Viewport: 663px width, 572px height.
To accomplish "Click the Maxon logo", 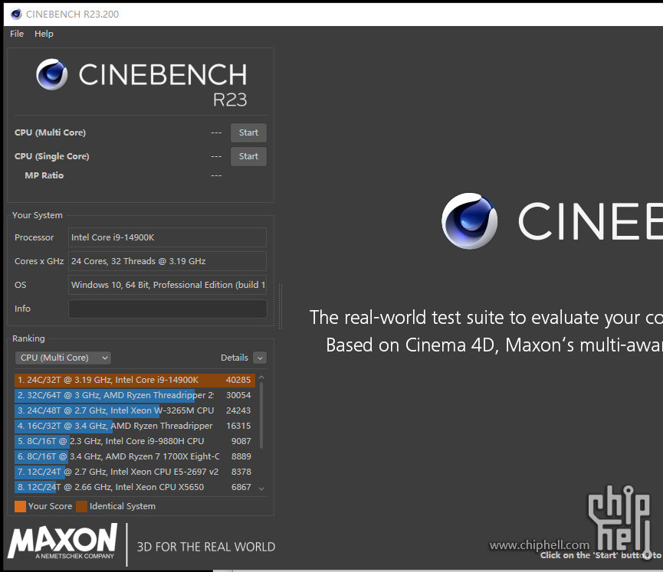I will click(x=63, y=542).
